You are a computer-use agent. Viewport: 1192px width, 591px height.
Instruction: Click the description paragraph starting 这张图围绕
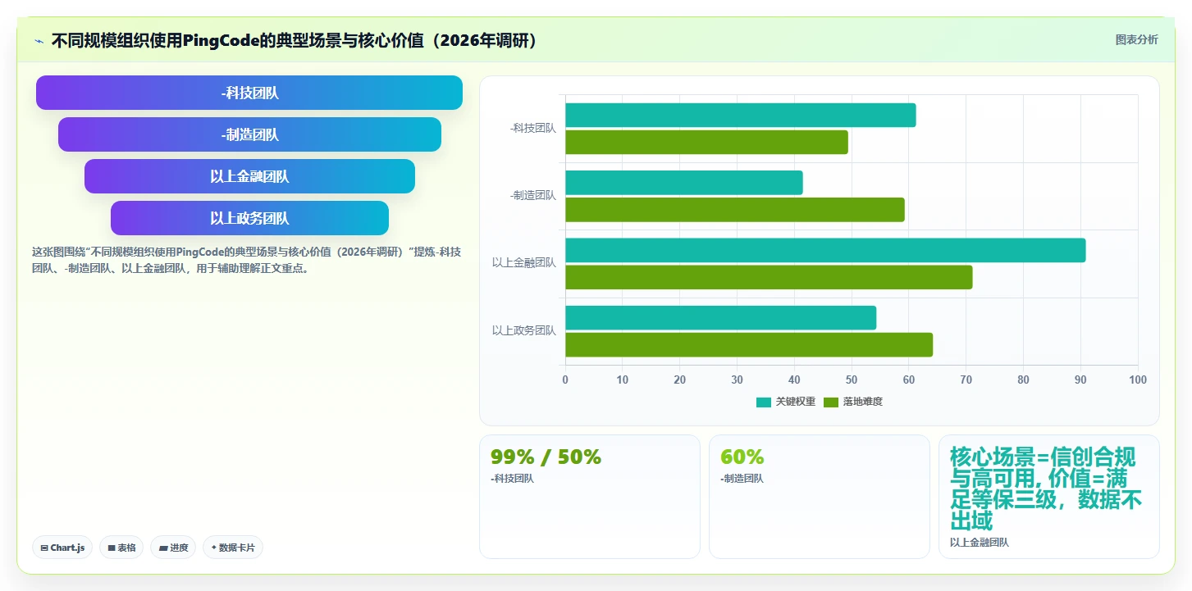(x=246, y=260)
